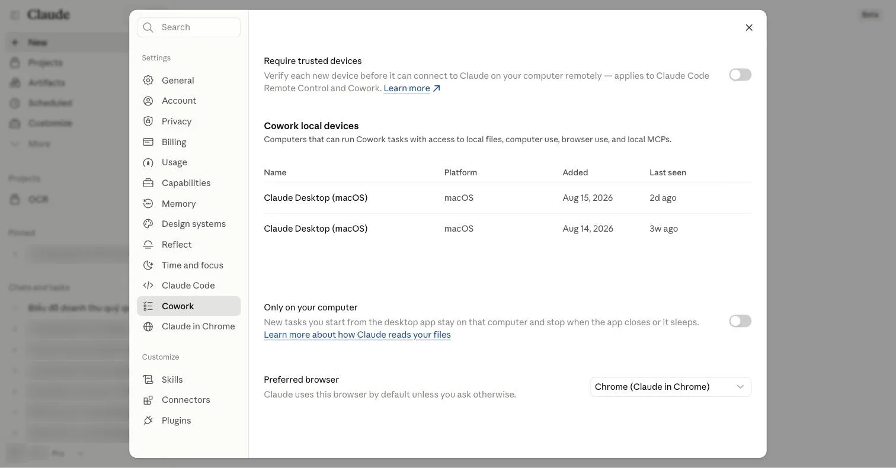896x468 pixels.
Task: Select the device added Aug 14, 2026
Action: coord(507,229)
